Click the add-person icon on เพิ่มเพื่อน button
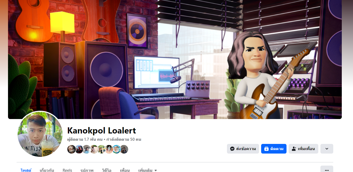 point(294,149)
